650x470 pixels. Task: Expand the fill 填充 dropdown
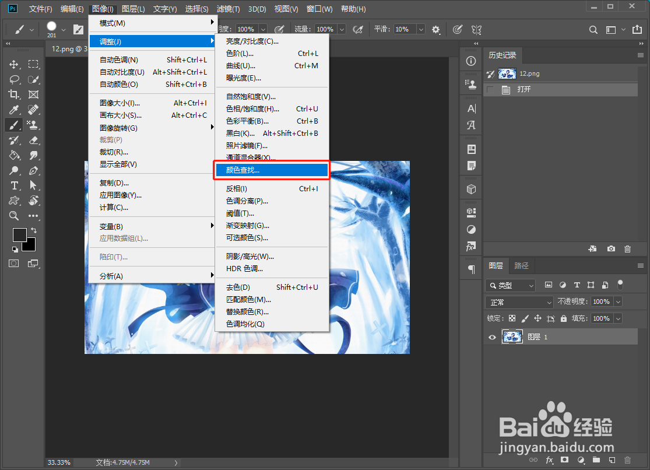pyautogui.click(x=618, y=318)
